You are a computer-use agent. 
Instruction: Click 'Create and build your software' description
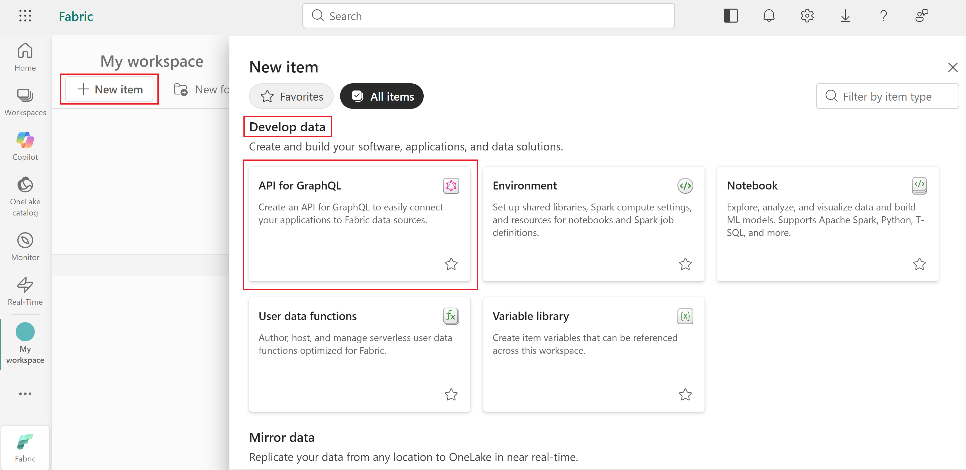pyautogui.click(x=406, y=146)
